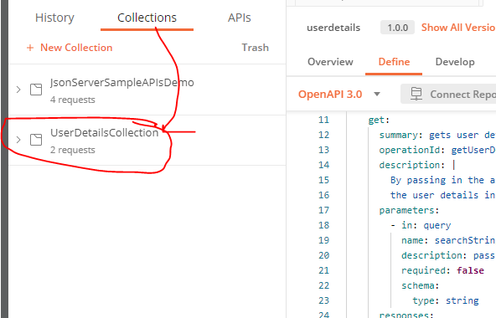Click line number 20 in gutter

(323, 255)
